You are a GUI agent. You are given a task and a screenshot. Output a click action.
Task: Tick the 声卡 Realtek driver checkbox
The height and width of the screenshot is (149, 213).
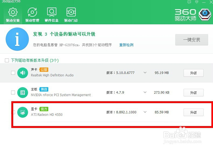tap(13, 73)
